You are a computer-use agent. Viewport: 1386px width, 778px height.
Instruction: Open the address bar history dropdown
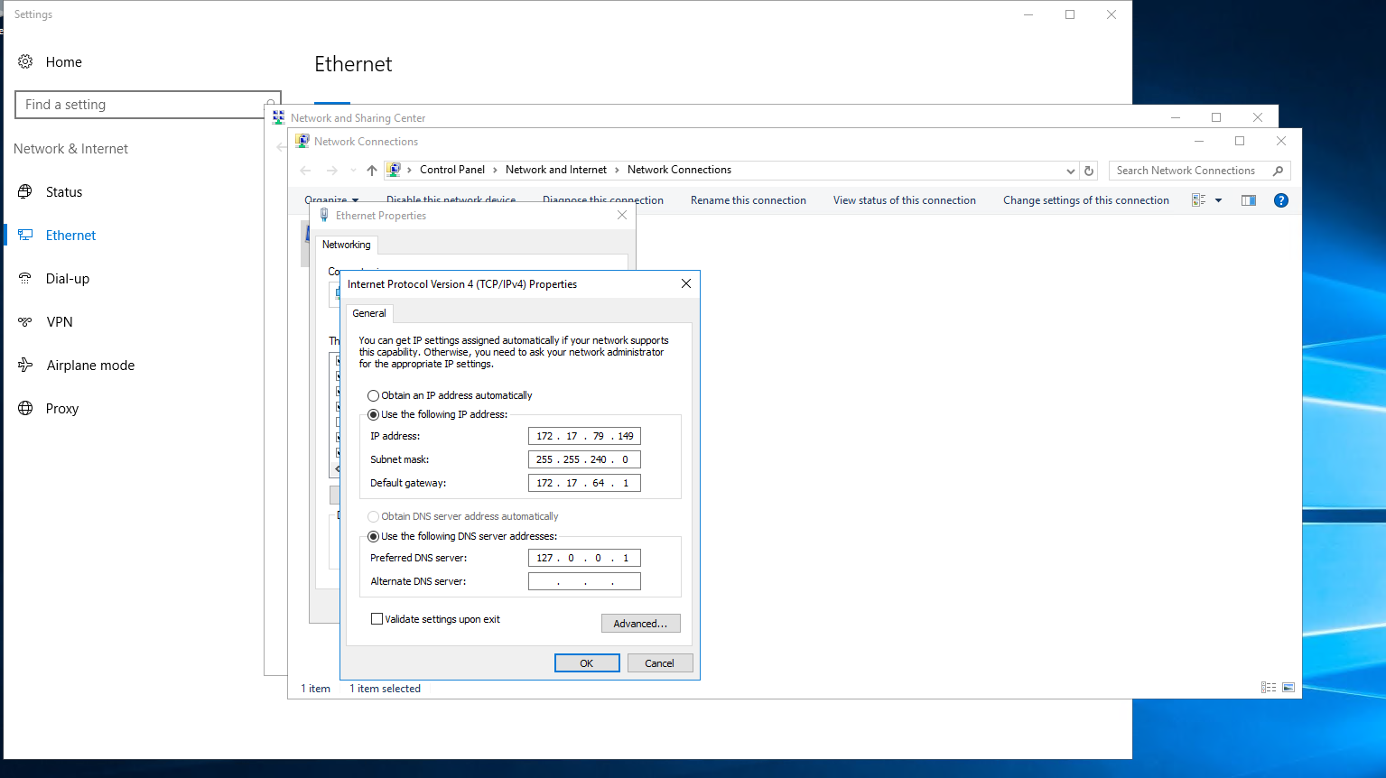[x=1070, y=170]
